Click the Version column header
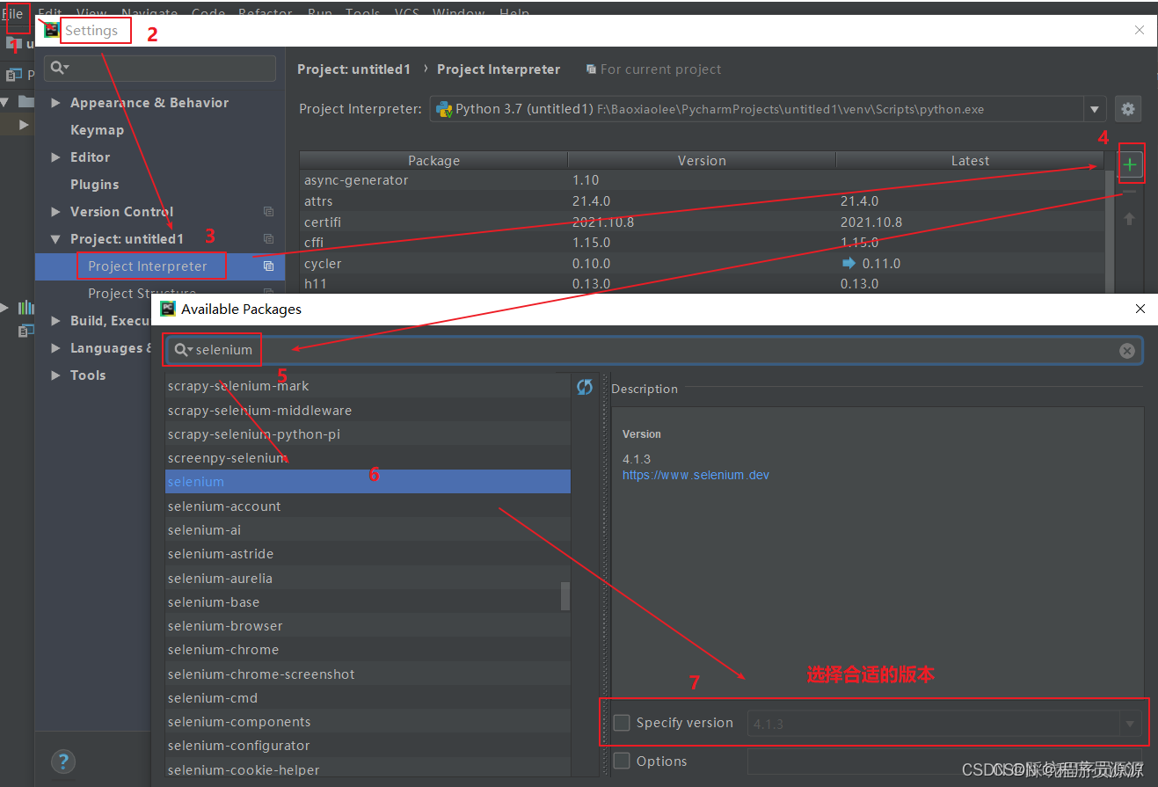Viewport: 1158px width, 787px height. coord(702,160)
